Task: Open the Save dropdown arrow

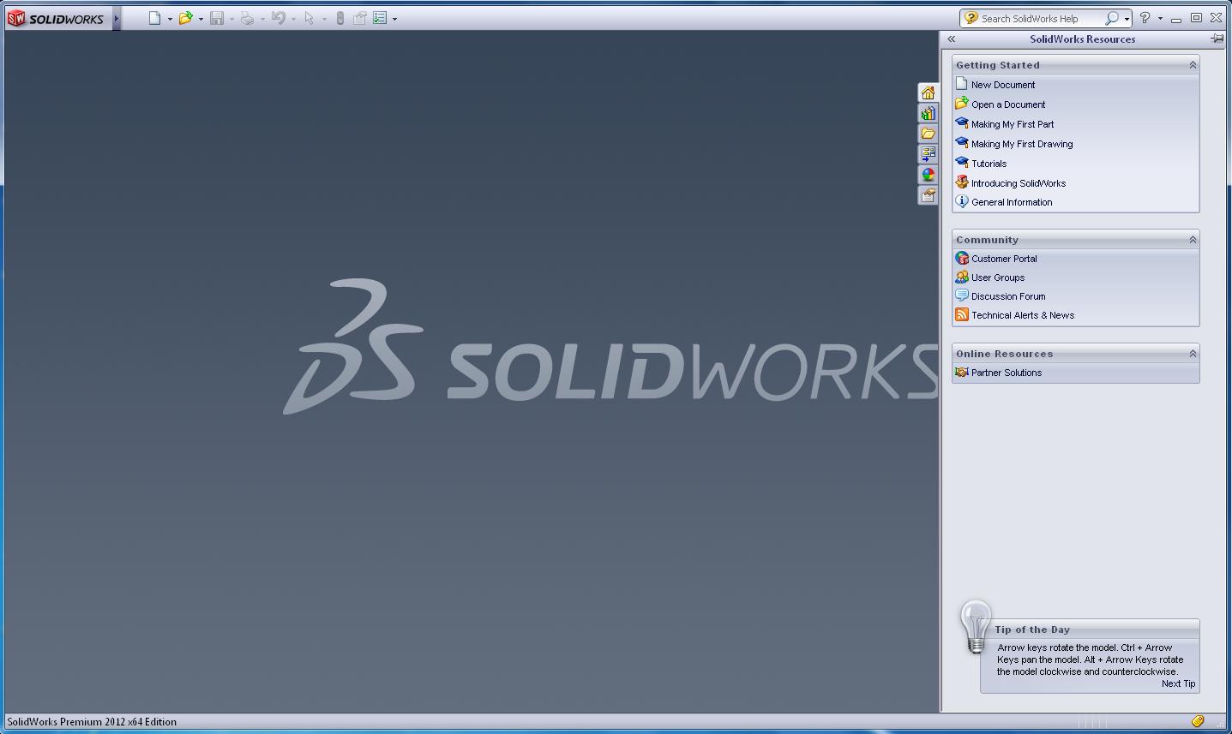Action: (231, 19)
